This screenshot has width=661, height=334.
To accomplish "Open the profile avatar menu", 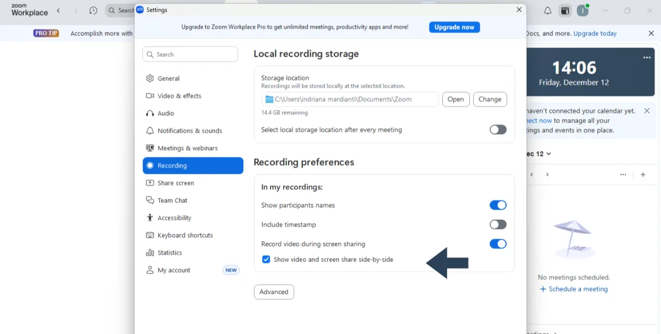I will [582, 10].
